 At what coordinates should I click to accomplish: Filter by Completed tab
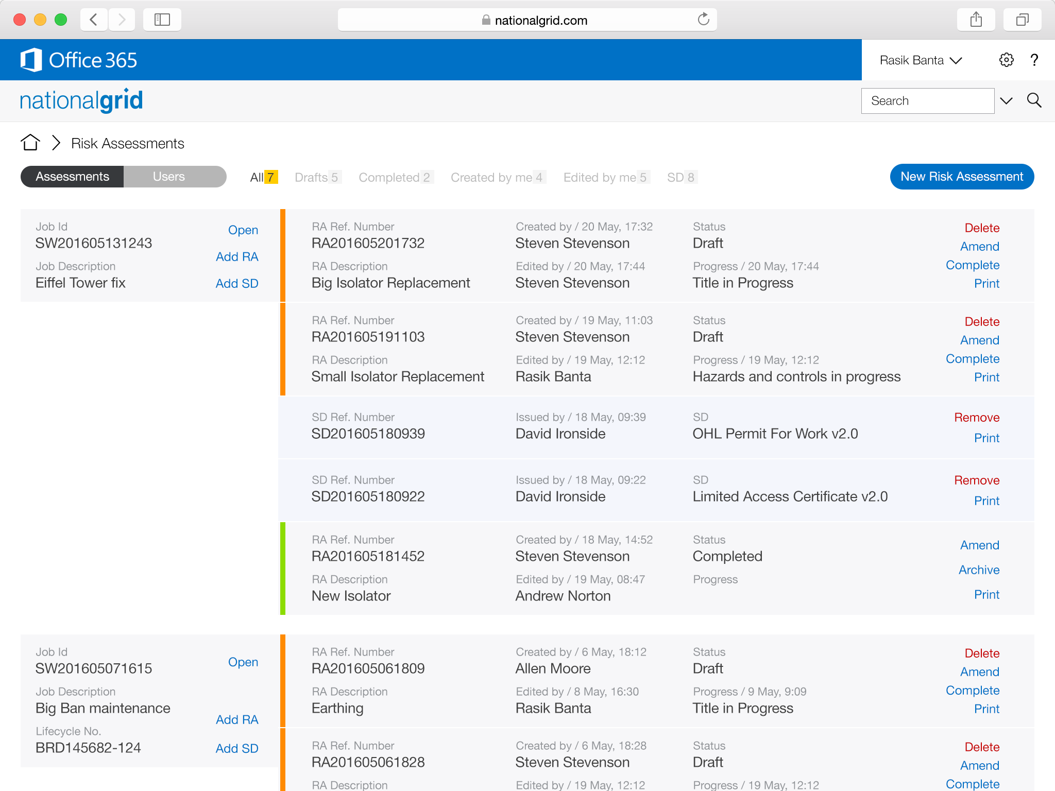tap(395, 178)
